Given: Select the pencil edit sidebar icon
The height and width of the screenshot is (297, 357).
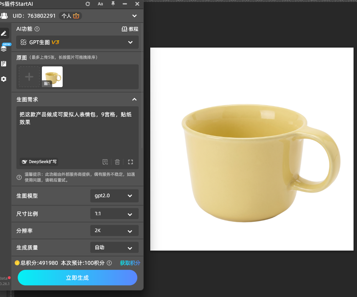Looking at the screenshot, I should [x=4, y=33].
